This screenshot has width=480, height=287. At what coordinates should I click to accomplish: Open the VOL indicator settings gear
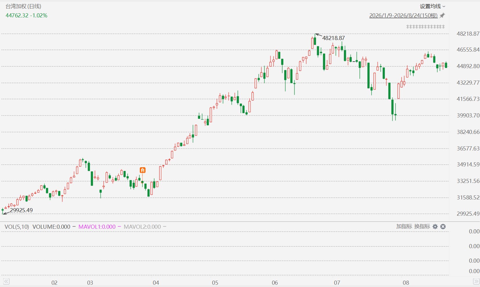(x=435, y=227)
